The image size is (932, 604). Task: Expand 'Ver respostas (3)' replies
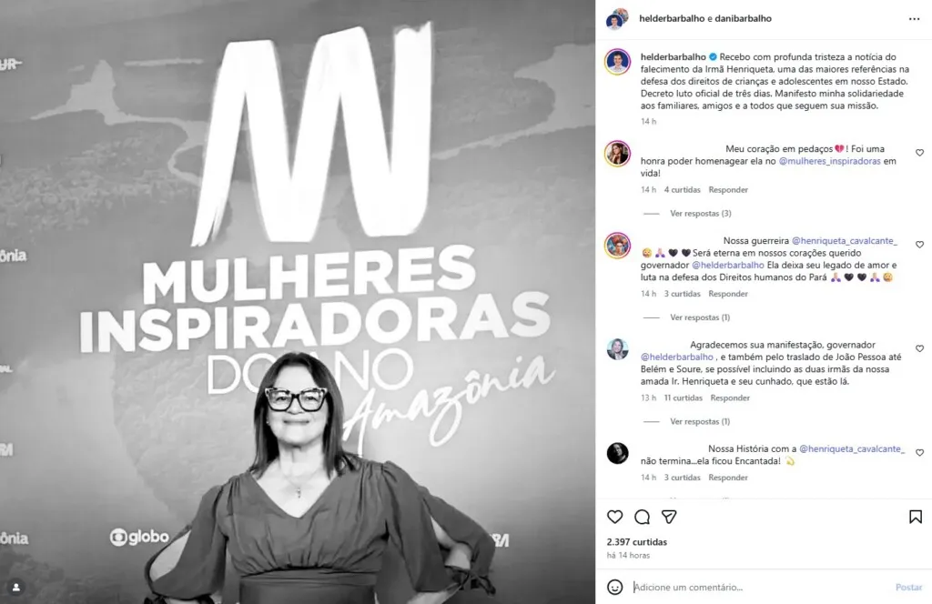tap(700, 213)
